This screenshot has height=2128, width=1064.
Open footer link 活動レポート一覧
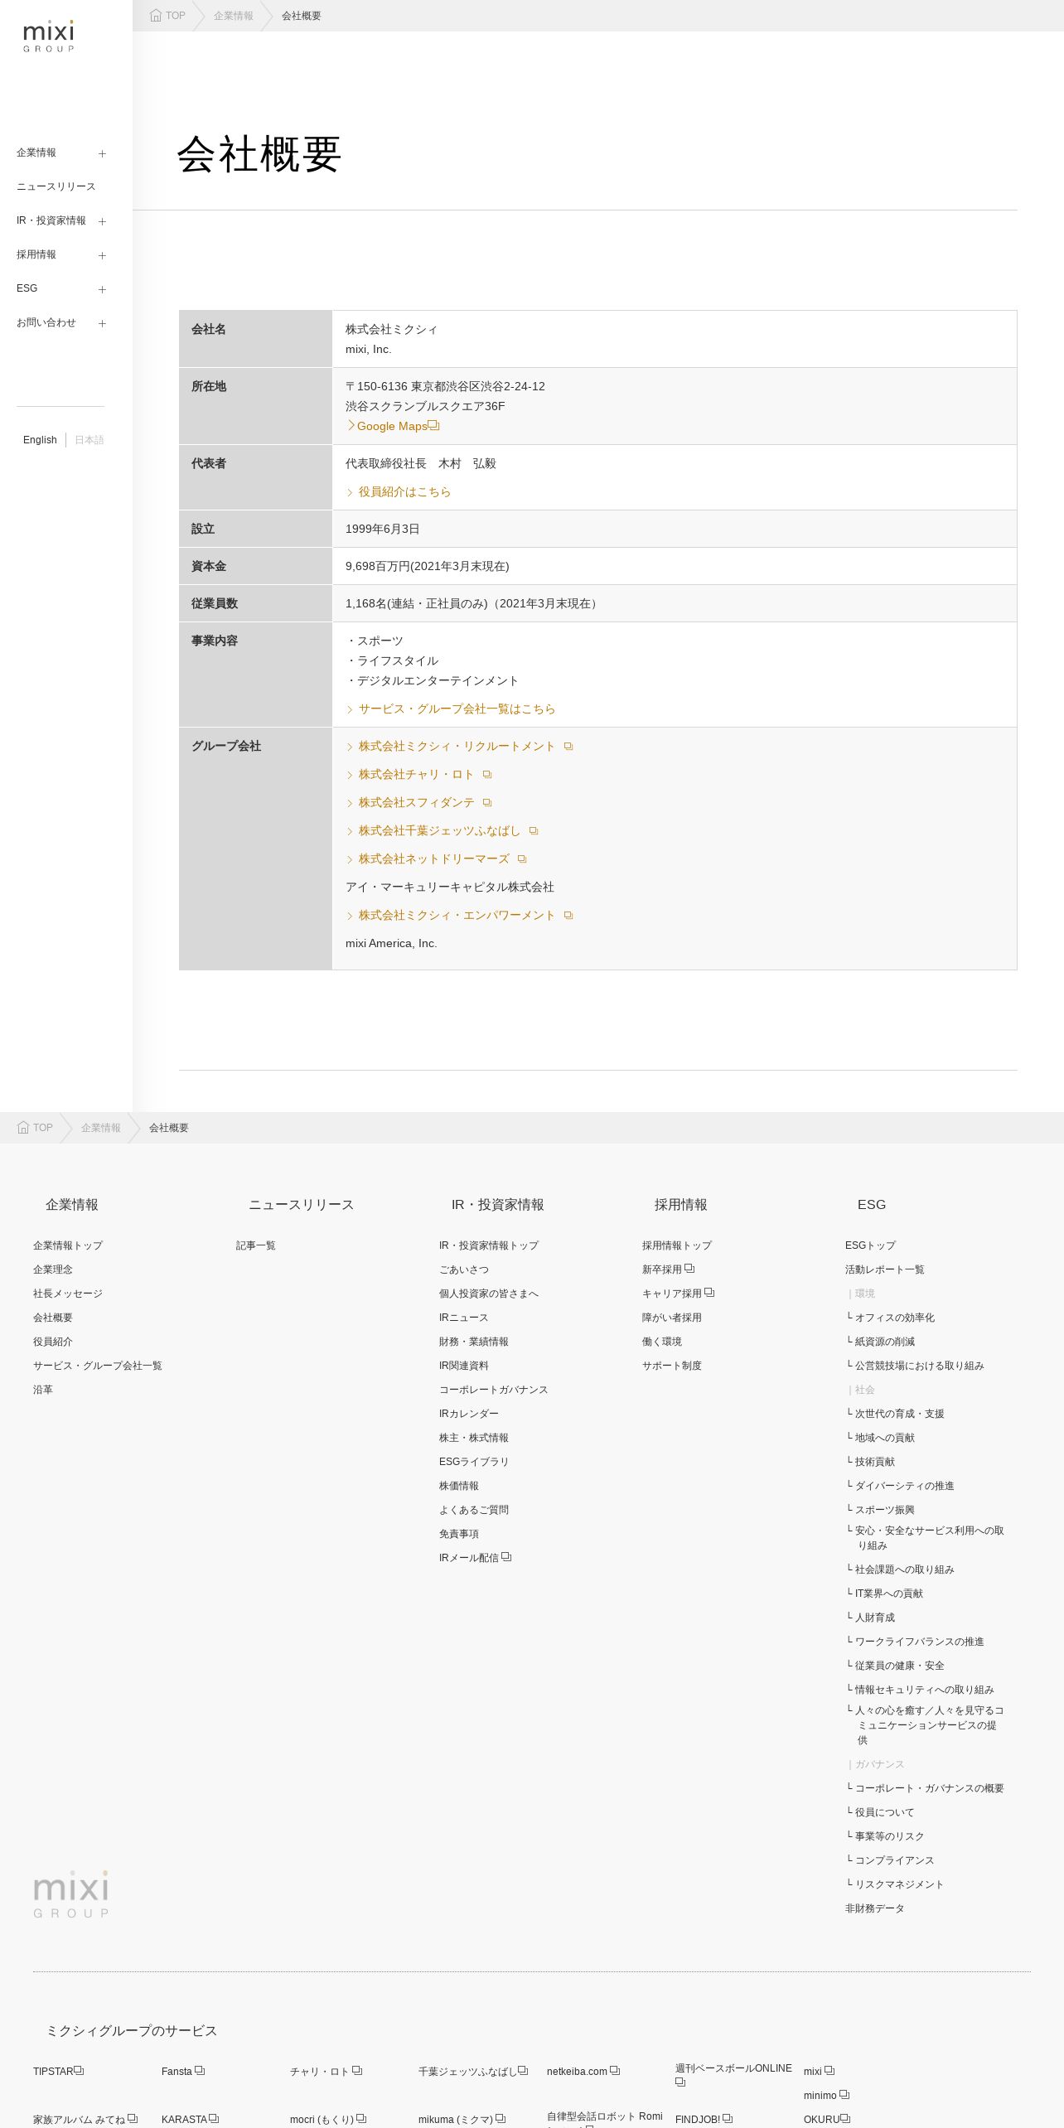click(885, 1270)
